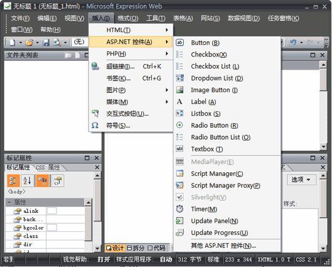Click the Save disk icon in toolbar
Viewport: 332px width, 267px height.
[x=45, y=42]
